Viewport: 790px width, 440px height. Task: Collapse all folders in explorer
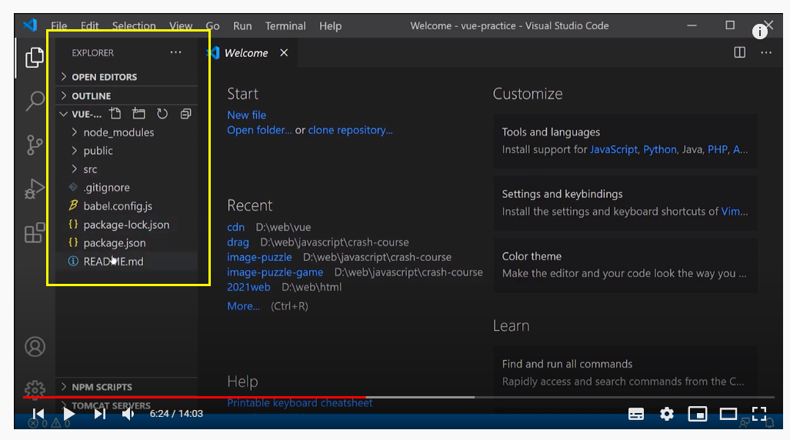(185, 114)
